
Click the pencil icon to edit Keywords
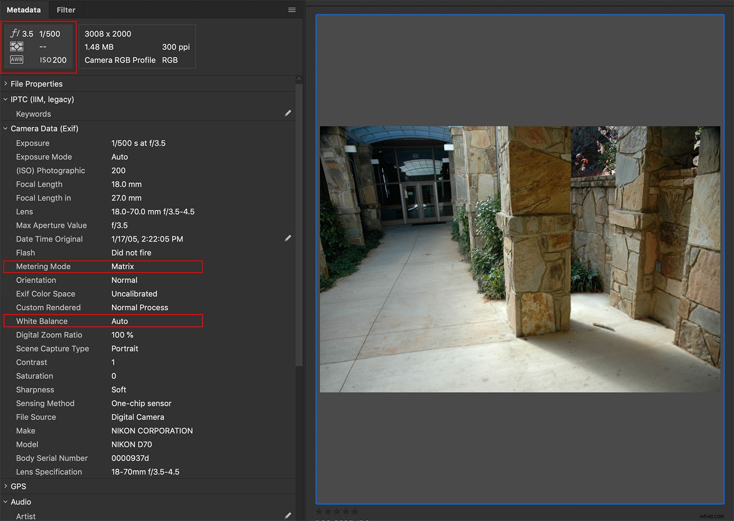[x=288, y=113]
